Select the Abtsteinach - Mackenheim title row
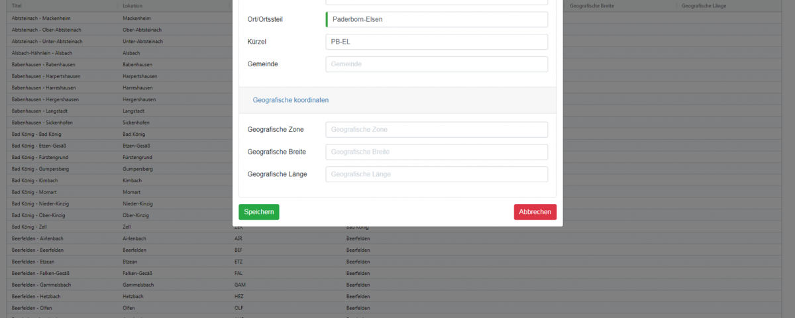795x318 pixels. coord(42,19)
